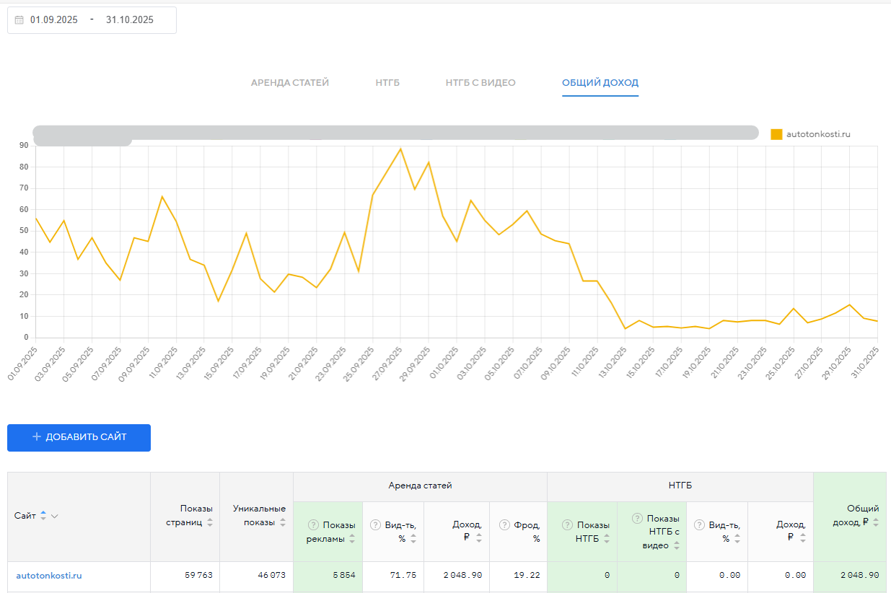The height and width of the screenshot is (593, 891).
Task: Click the start date 01.09.2025 field
Action: click(x=54, y=20)
